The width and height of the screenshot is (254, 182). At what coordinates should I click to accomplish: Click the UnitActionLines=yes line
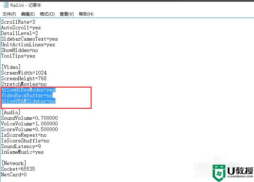coord(28,45)
